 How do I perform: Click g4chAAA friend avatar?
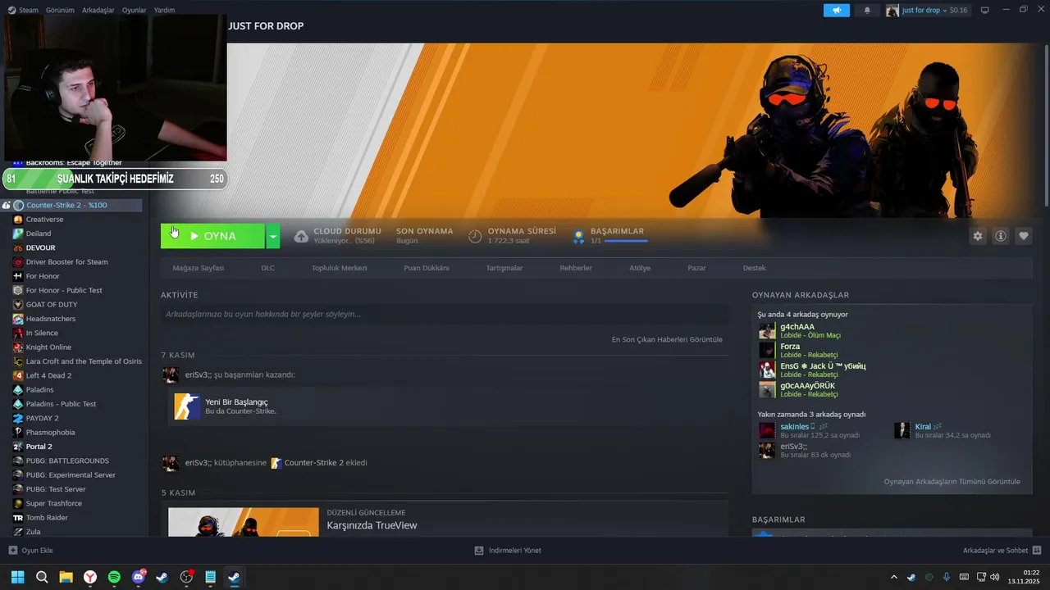(767, 331)
